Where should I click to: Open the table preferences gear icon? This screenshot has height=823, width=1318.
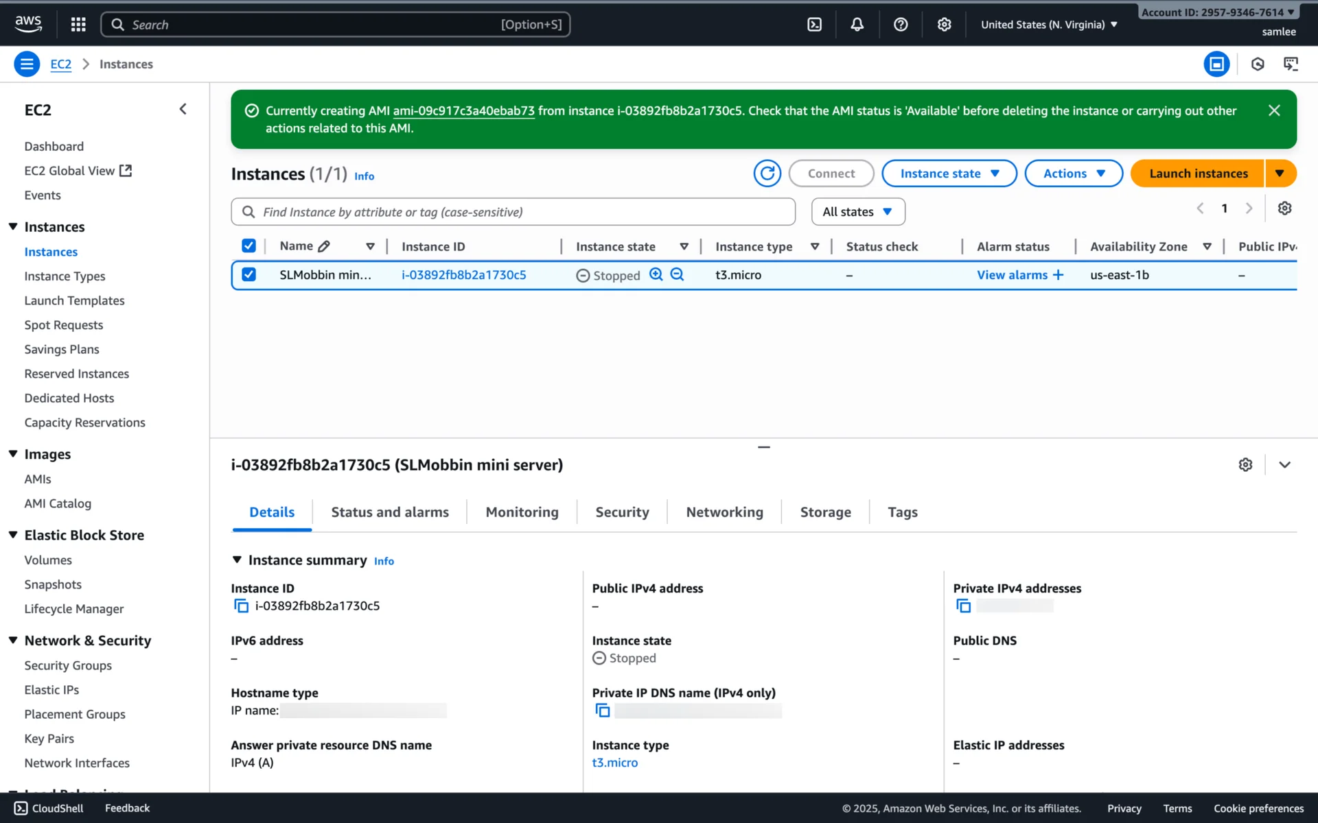tap(1284, 208)
